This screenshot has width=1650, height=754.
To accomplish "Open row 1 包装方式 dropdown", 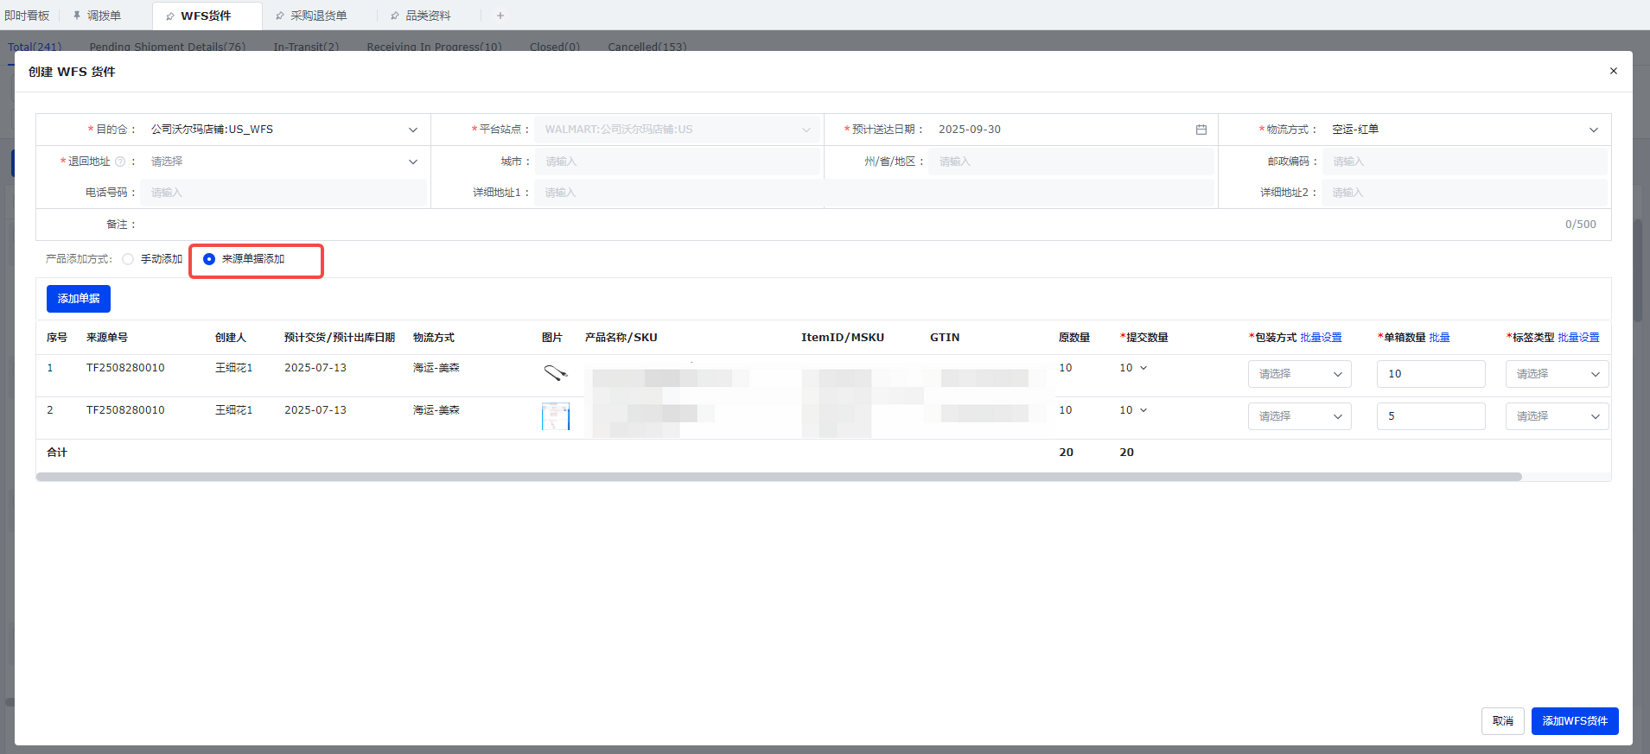I will coord(1299,374).
